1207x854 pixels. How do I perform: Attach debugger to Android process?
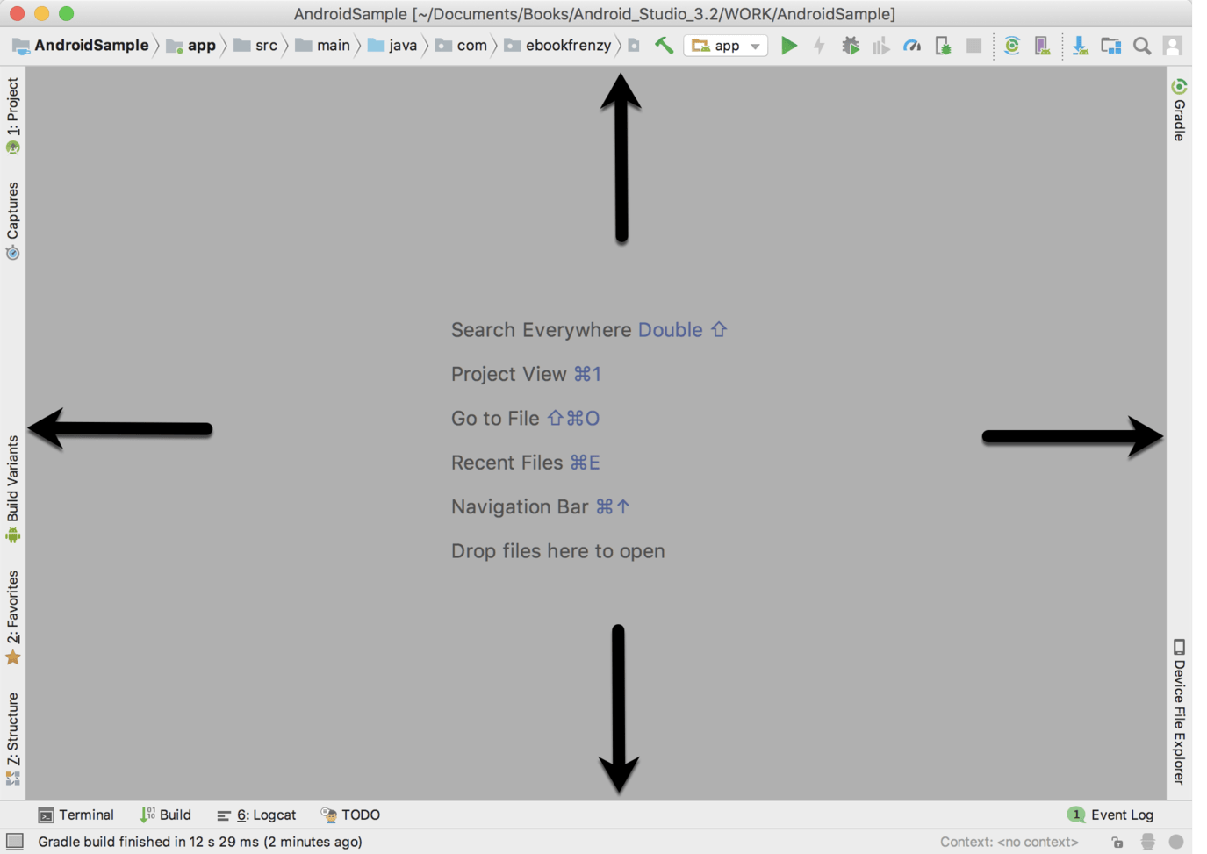[x=943, y=46]
